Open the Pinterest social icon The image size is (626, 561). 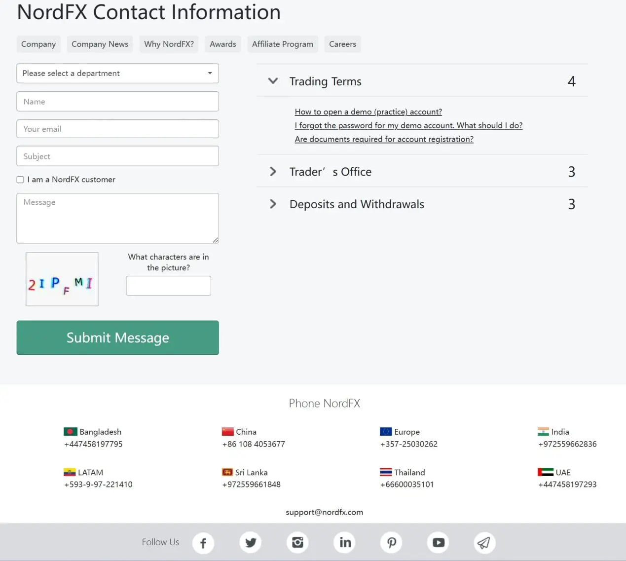click(x=392, y=543)
